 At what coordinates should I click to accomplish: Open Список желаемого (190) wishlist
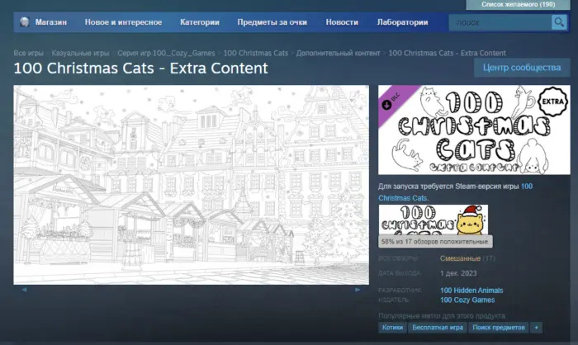(x=518, y=4)
